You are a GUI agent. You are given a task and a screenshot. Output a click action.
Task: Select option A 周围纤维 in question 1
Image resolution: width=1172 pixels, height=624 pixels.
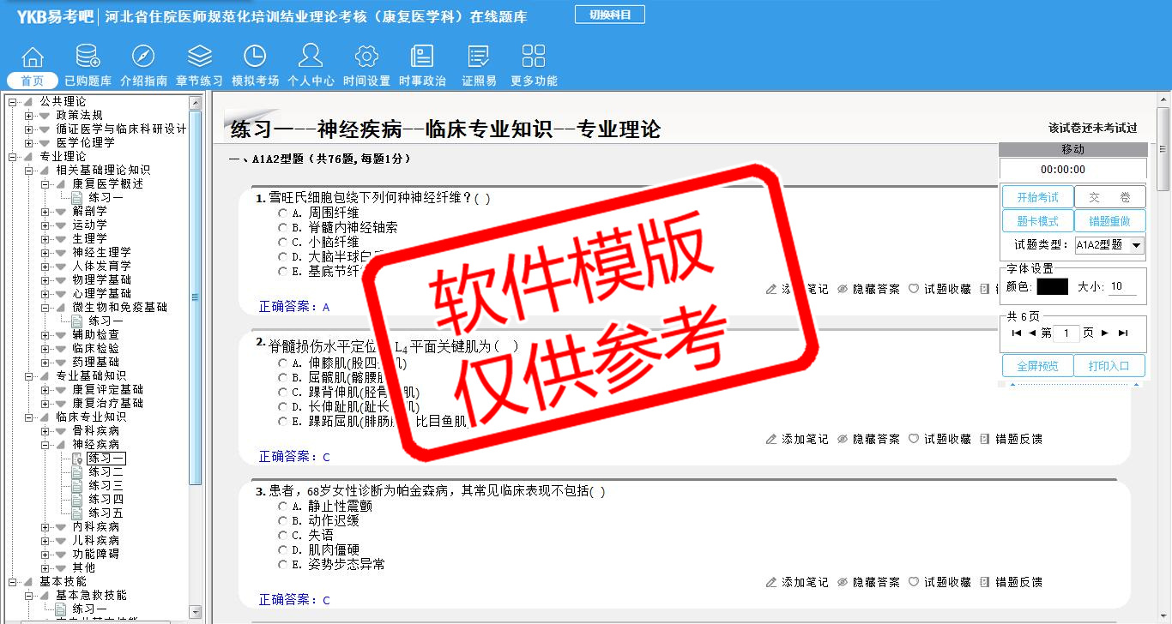282,213
